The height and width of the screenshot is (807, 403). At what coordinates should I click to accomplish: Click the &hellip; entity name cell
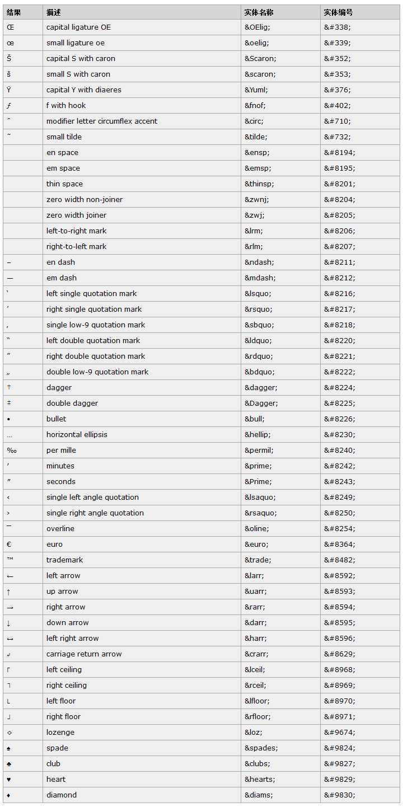[259, 435]
